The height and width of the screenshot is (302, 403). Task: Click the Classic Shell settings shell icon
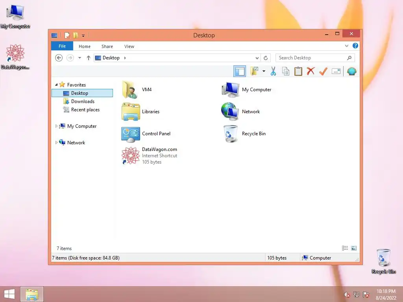click(x=351, y=71)
